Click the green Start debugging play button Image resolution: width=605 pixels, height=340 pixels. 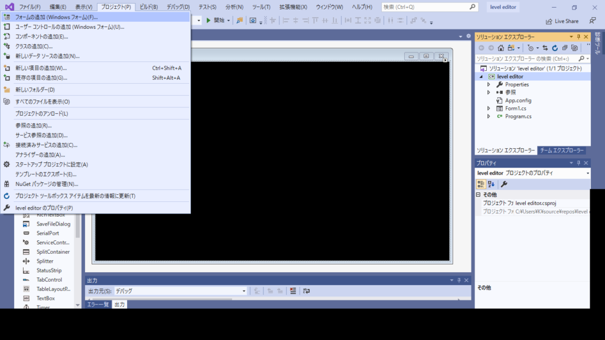(x=209, y=20)
